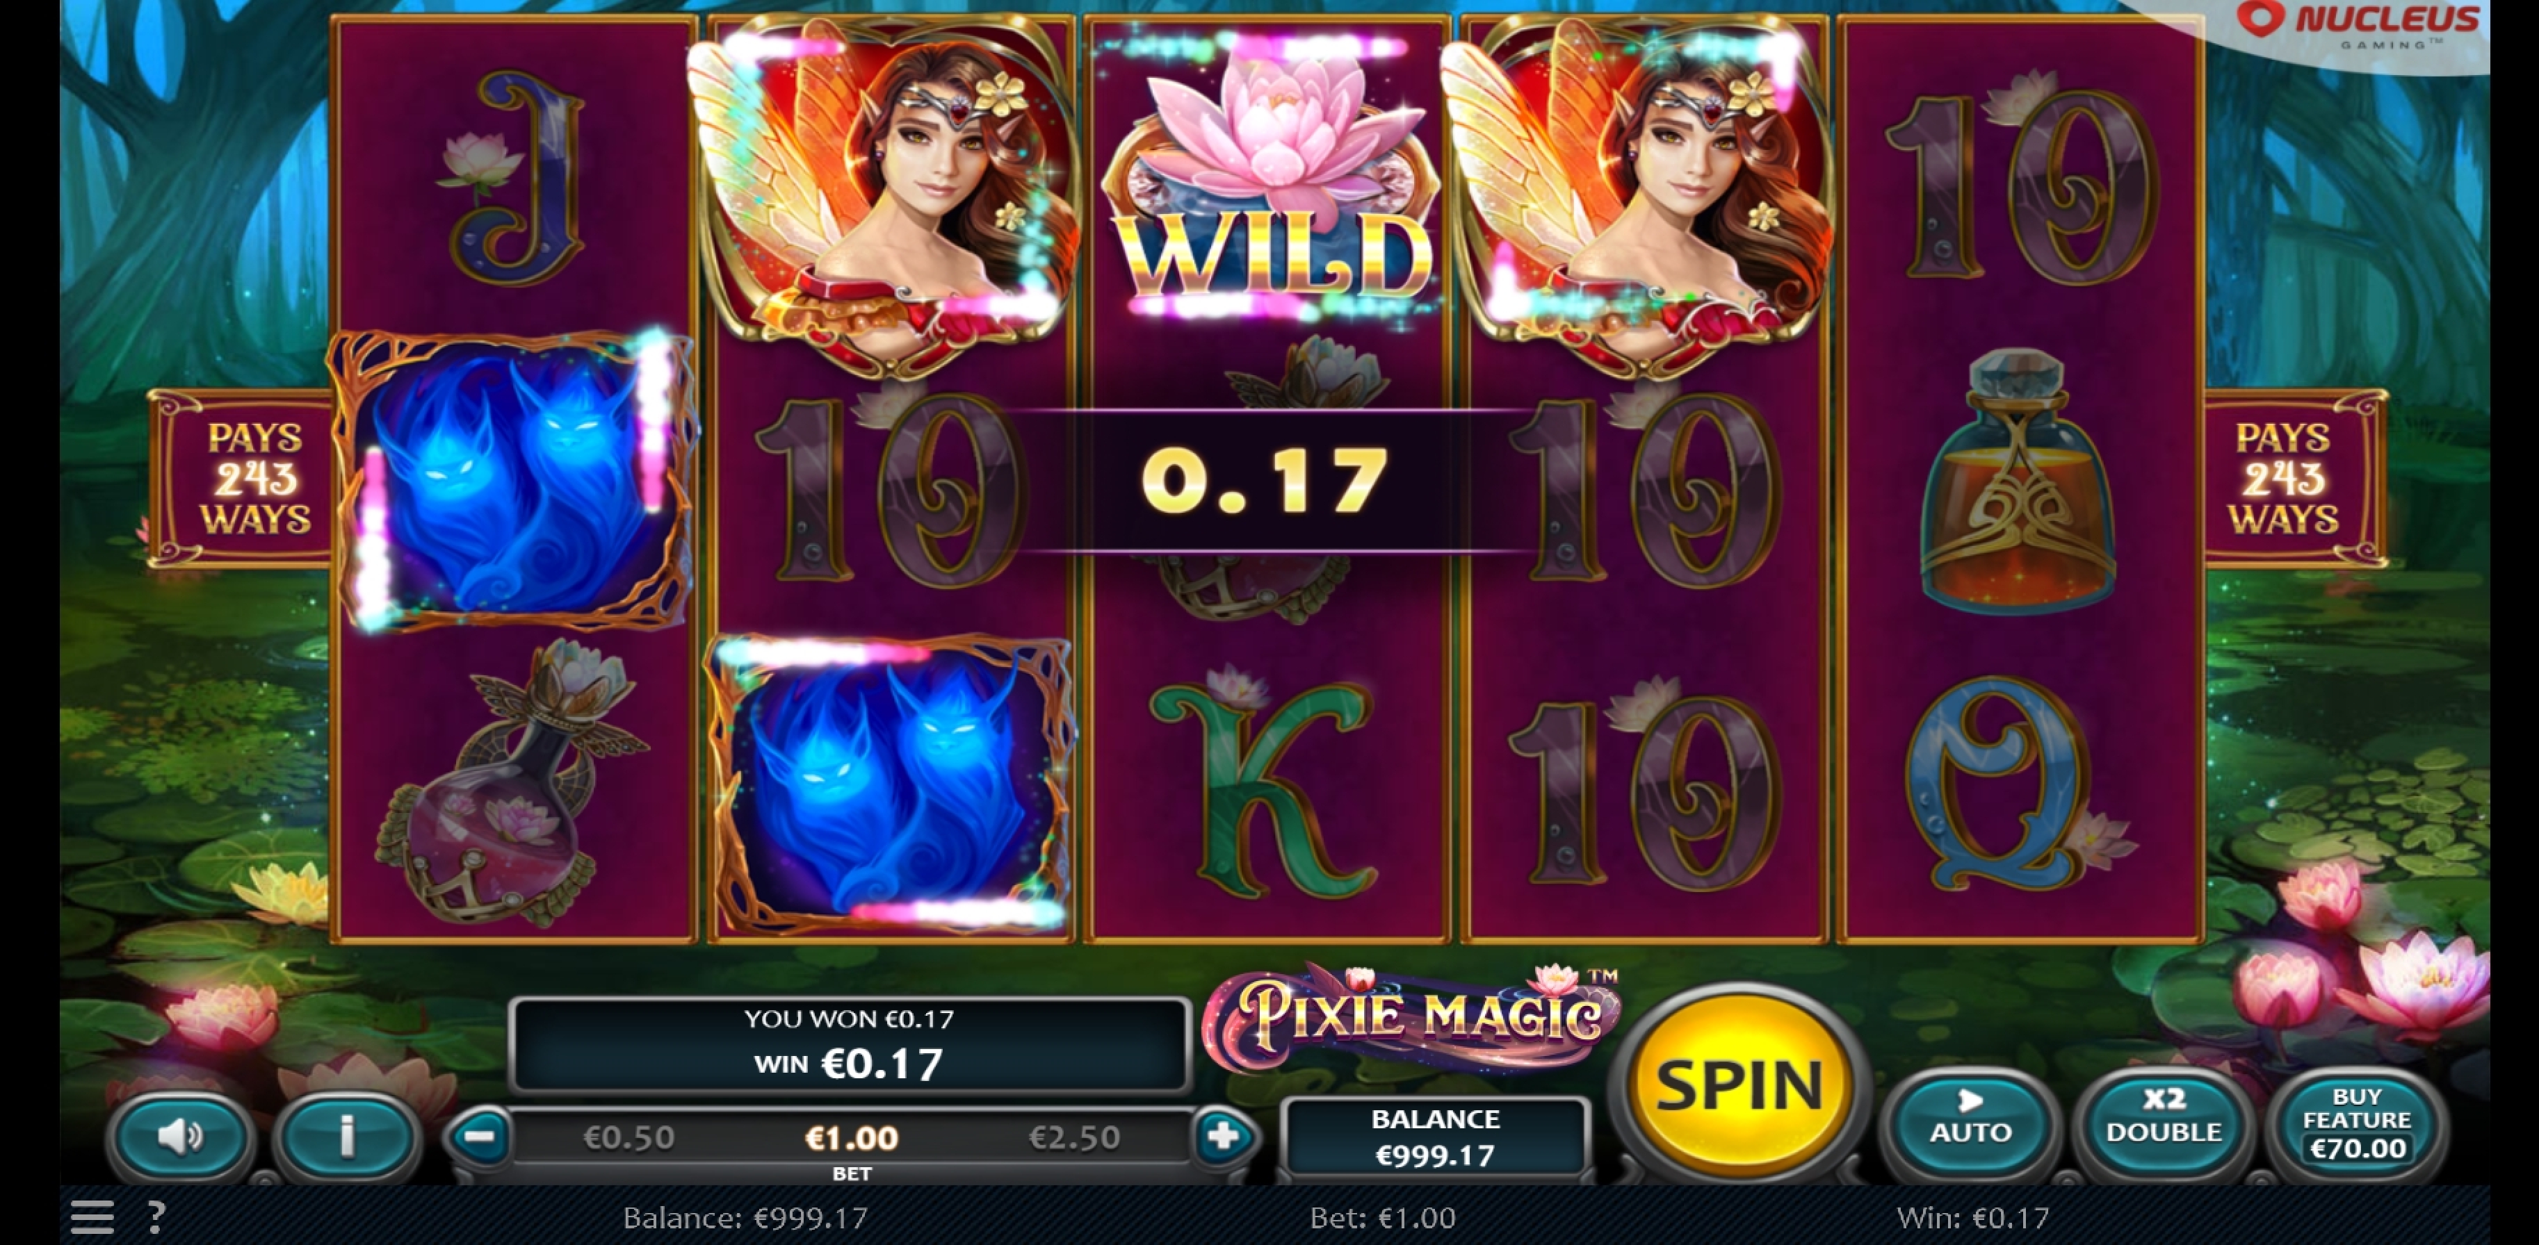Screen dimensions: 2539x1245
Task: Open the hamburger menu icon
Action: 92,1217
